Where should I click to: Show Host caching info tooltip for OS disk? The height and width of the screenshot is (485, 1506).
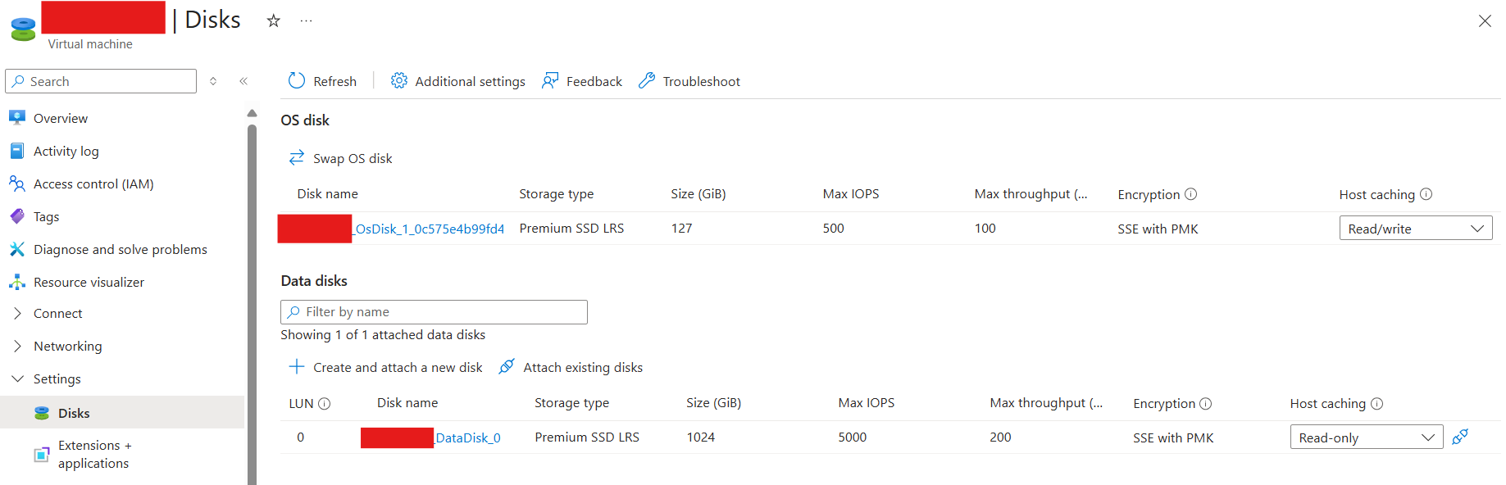coord(1426,194)
